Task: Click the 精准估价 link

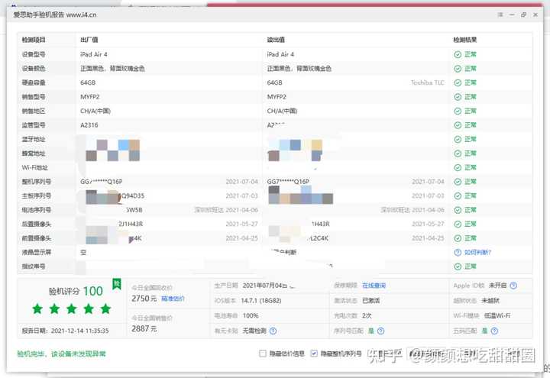Action: tap(173, 299)
